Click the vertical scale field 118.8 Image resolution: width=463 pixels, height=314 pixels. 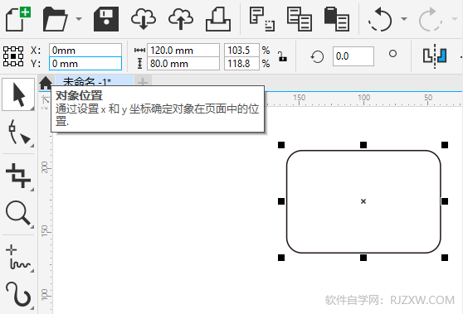[x=241, y=64]
